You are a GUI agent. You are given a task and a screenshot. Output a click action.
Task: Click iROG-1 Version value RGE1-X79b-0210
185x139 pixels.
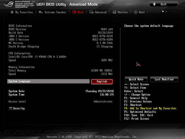click(x=103, y=36)
